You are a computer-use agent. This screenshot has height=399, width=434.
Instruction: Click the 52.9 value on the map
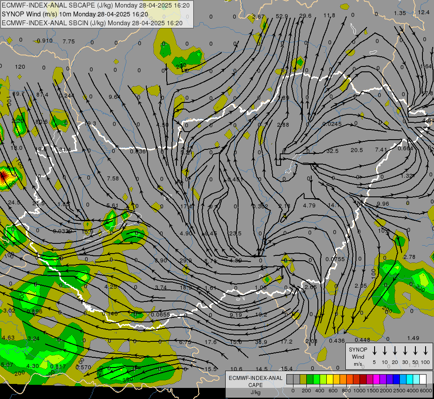[282, 16]
